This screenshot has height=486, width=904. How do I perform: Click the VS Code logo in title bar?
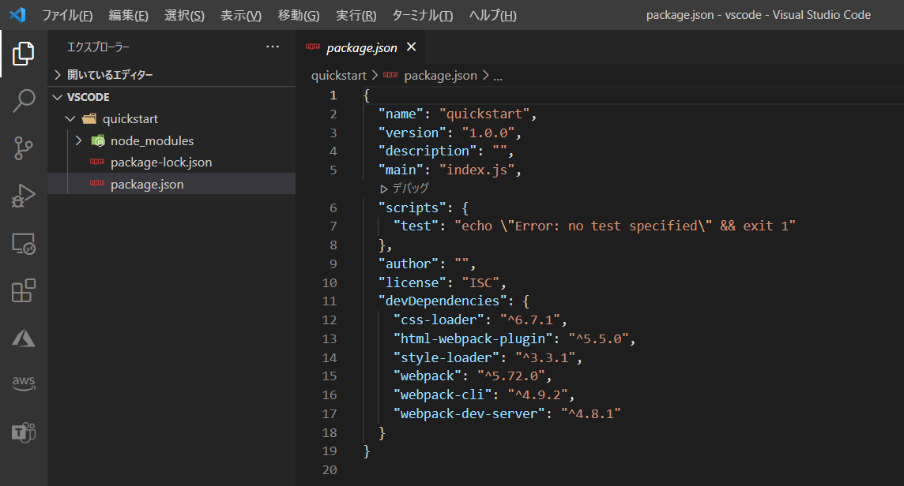click(x=18, y=14)
